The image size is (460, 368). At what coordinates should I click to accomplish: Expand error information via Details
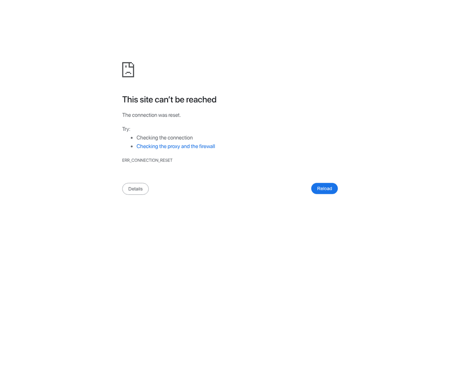pyautogui.click(x=135, y=189)
